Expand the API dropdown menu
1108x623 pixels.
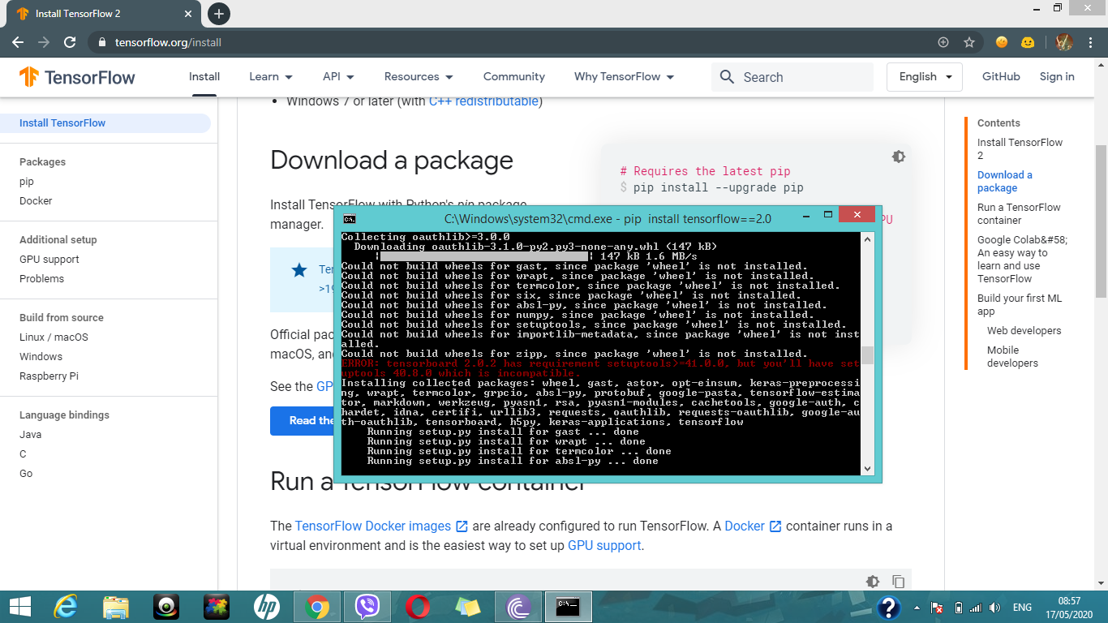pyautogui.click(x=338, y=77)
